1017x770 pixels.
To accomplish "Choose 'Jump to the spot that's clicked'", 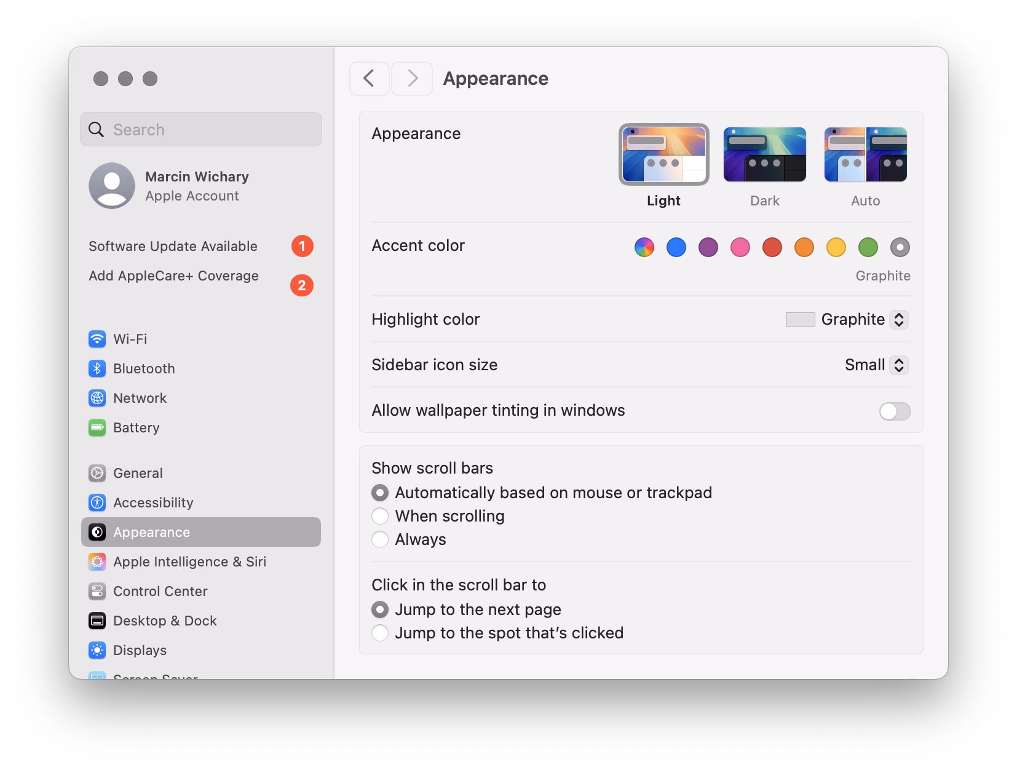I will pyautogui.click(x=380, y=633).
